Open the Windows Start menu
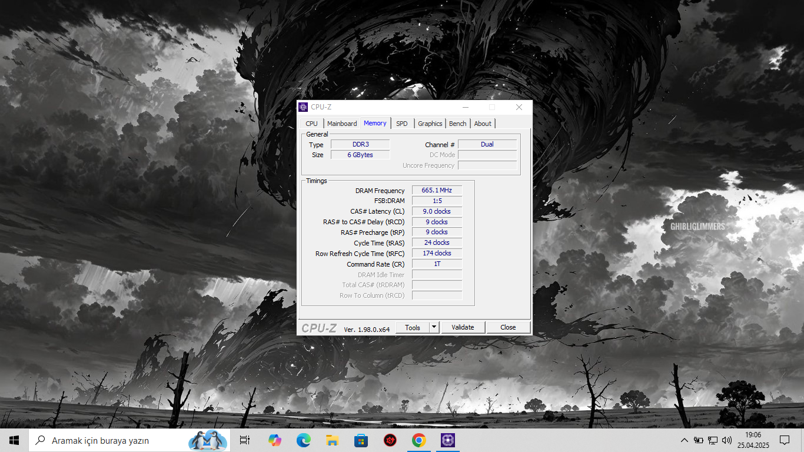Image resolution: width=804 pixels, height=452 pixels. tap(14, 440)
